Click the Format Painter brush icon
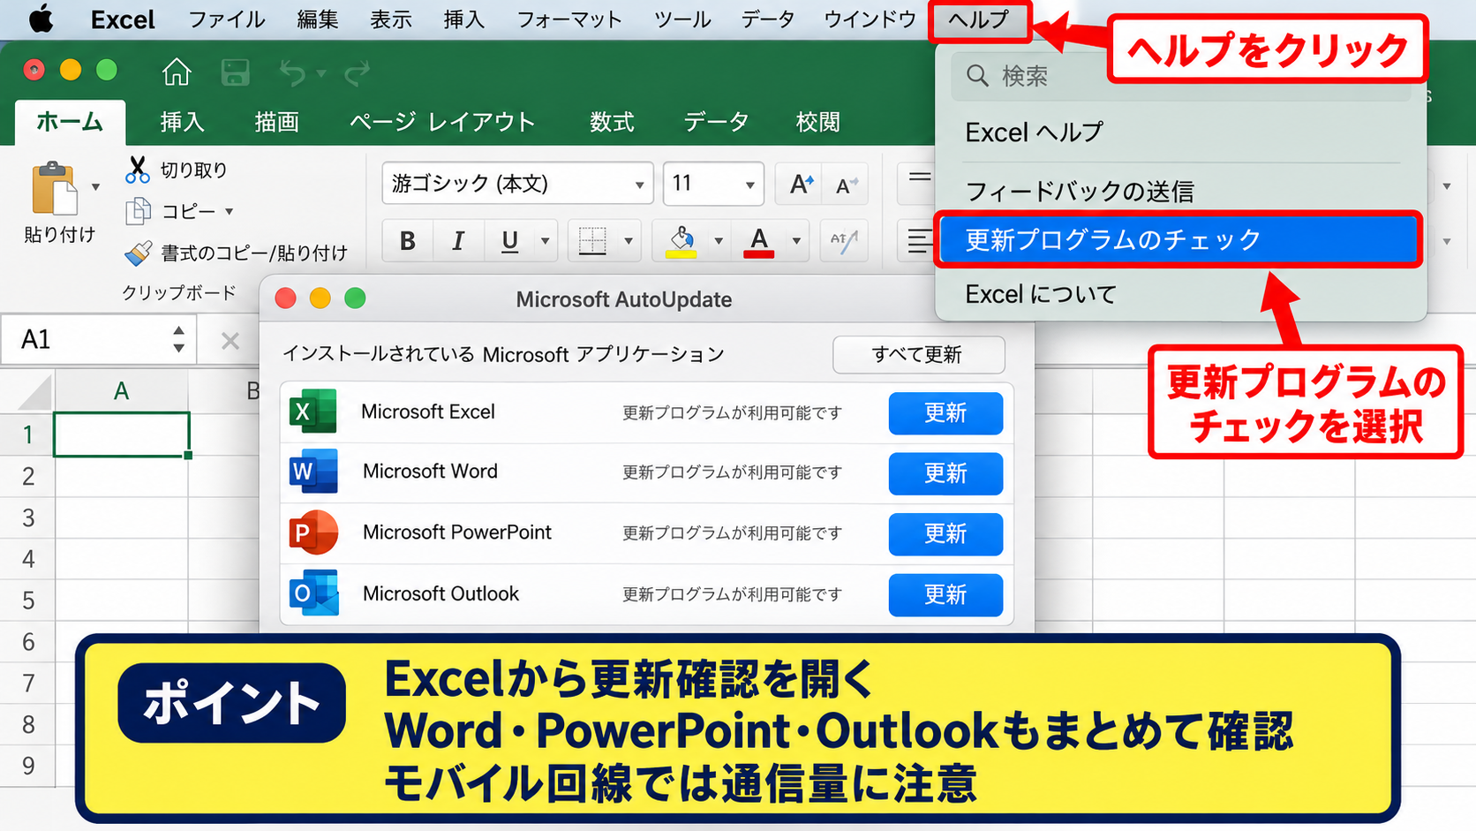1476x831 pixels. pos(139,253)
